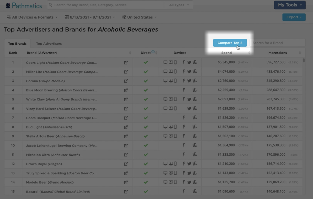Click the Search for a Brand field
Viewport: 313px width, 199px height.
tap(278, 43)
